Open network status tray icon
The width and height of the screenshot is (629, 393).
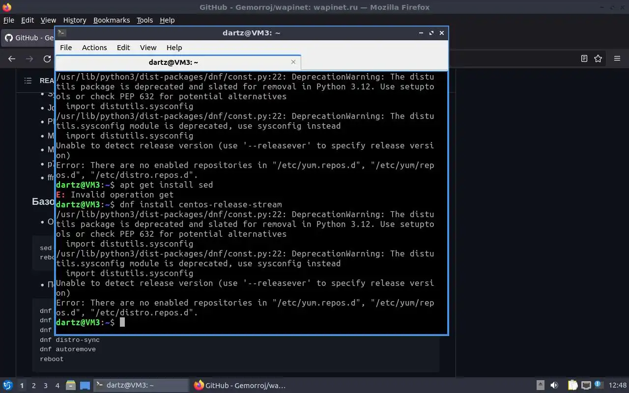[586, 386]
